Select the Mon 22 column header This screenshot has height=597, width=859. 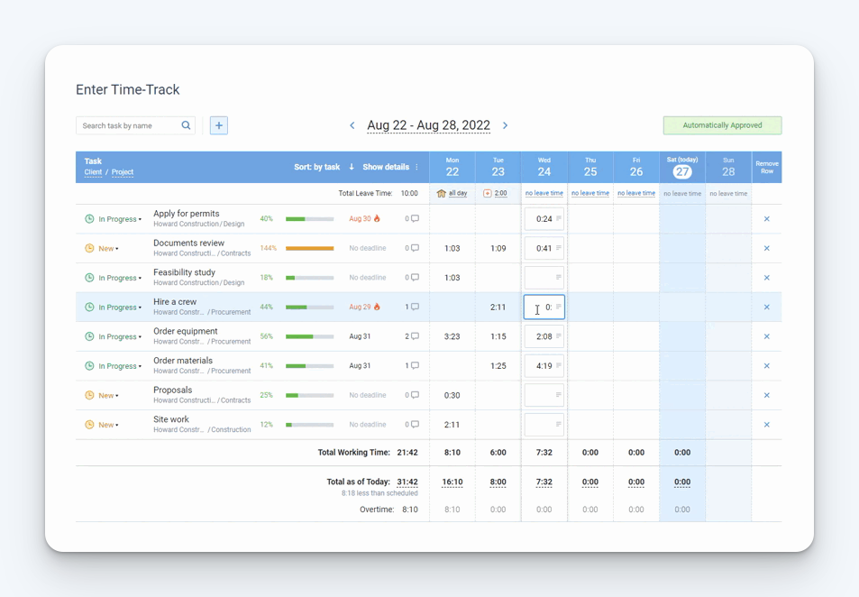tap(452, 167)
